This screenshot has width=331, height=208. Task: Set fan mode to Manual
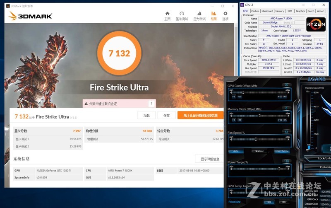[259, 151]
